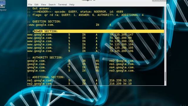Click the ns2.google.com. name server entry in the authority section
This screenshot has width=188, height=106.
[122, 61]
